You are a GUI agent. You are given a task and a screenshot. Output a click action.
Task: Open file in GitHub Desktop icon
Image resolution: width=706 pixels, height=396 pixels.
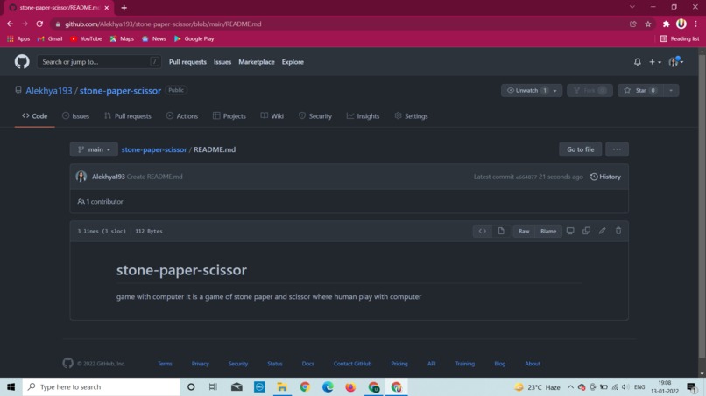570,231
